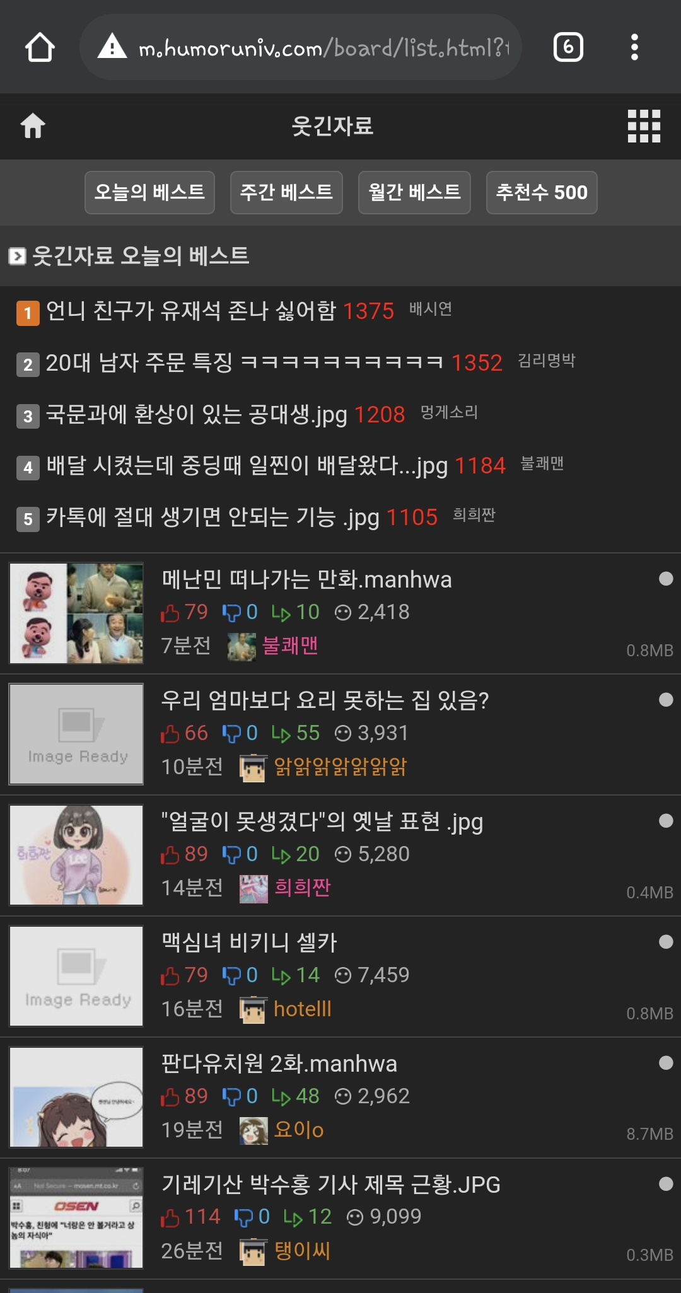The image size is (681, 1293).
Task: Tap the gray dot on 판다유치원 2화 row
Action: pos(666,1063)
